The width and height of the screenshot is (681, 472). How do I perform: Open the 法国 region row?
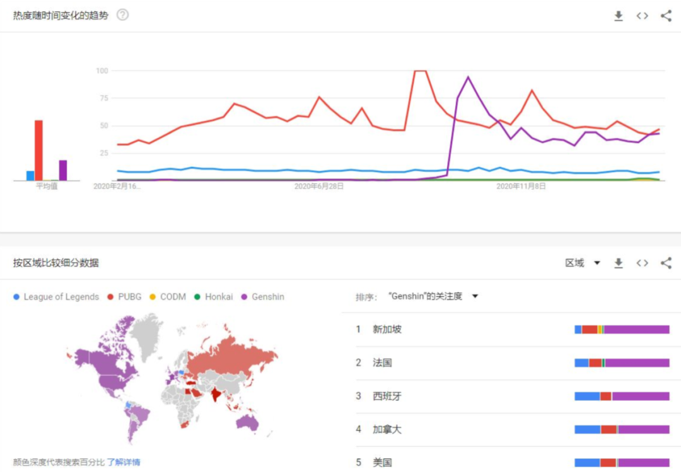coord(382,363)
